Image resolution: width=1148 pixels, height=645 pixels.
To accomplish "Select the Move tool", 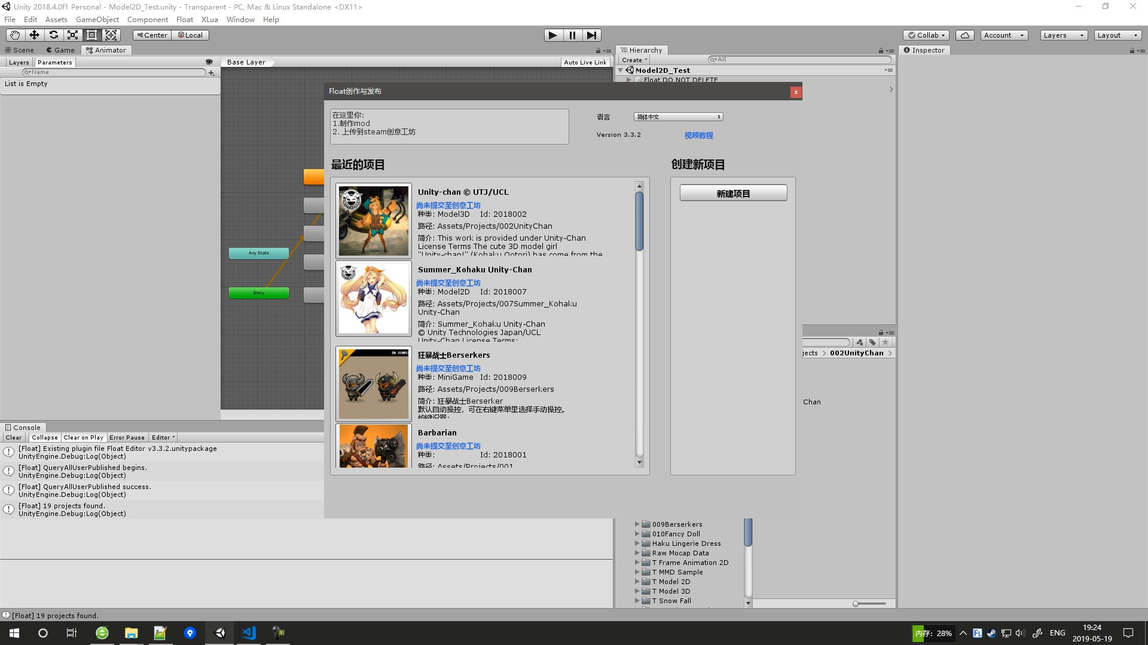I will 34,35.
